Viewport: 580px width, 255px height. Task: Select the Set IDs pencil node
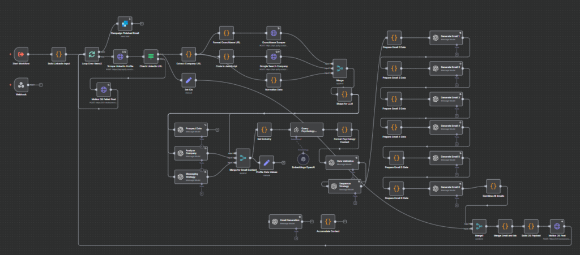pyautogui.click(x=190, y=83)
